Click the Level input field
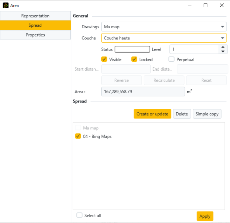Screen dimensions: 230x223 click(194, 49)
